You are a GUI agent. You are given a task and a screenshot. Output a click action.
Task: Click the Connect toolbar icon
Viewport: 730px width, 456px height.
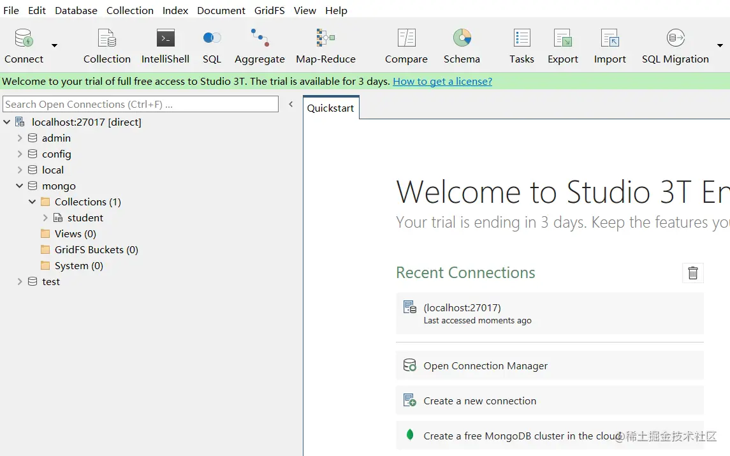24,38
